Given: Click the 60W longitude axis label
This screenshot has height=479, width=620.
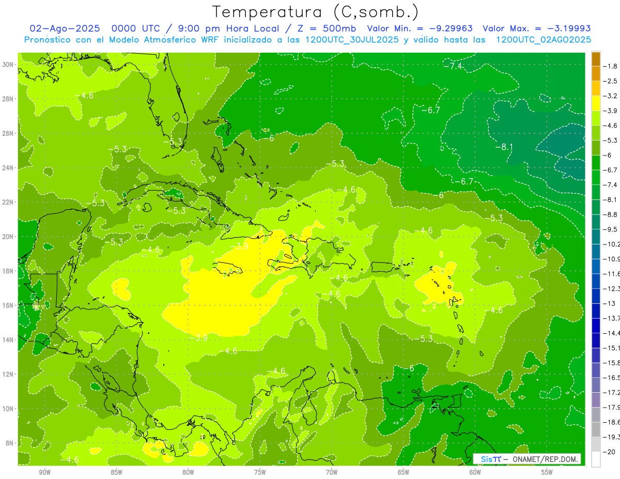Looking at the screenshot, I should coord(475,472).
